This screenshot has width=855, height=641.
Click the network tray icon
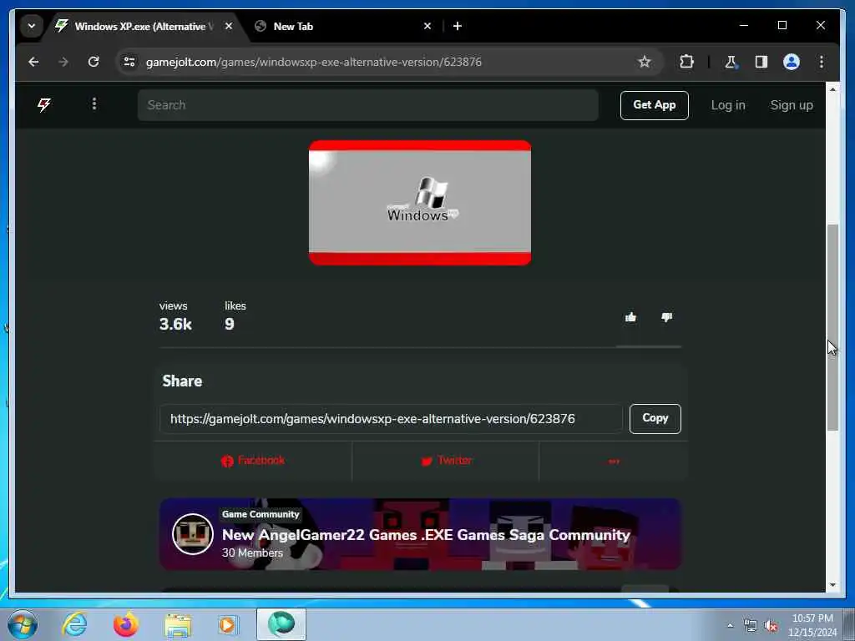click(751, 626)
